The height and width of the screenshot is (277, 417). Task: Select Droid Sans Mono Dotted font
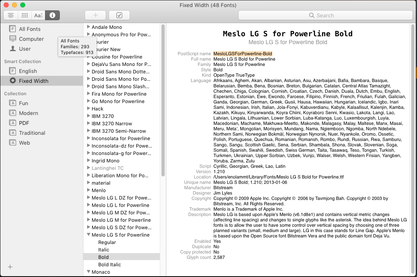point(121,72)
